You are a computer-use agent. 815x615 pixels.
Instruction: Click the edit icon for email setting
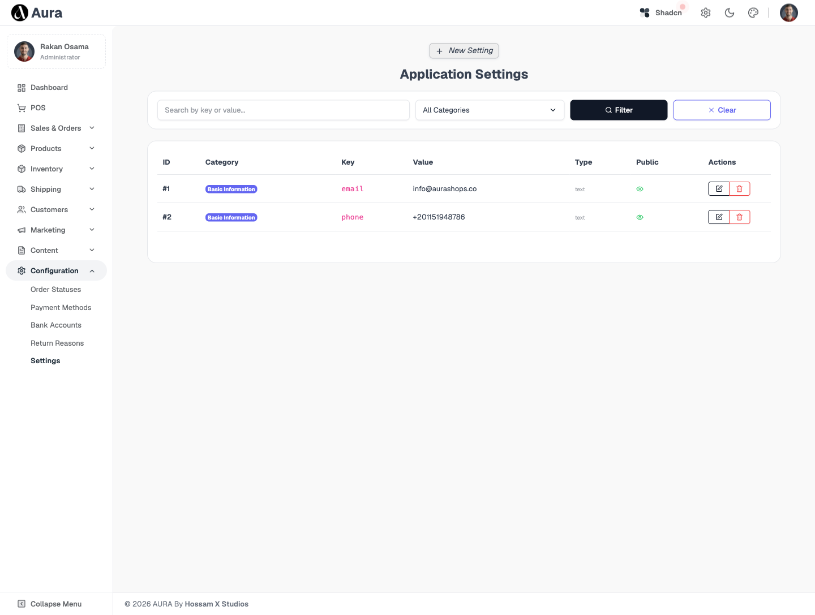click(719, 189)
